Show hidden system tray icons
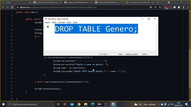 pos(158,104)
